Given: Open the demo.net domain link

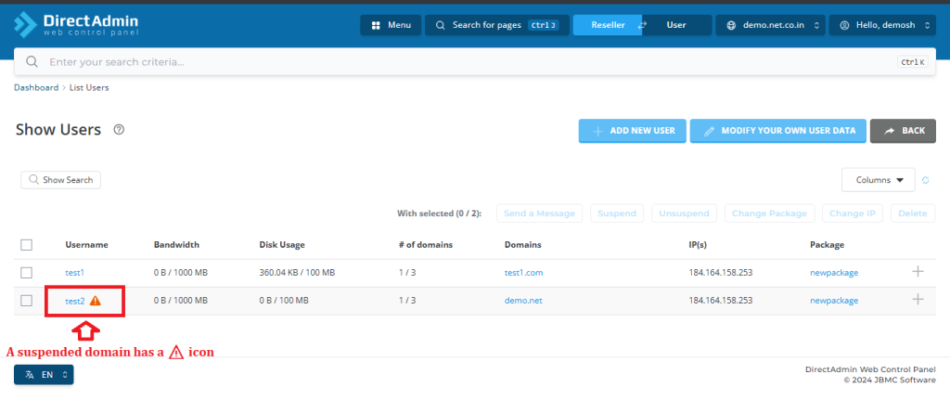Looking at the screenshot, I should [x=523, y=301].
